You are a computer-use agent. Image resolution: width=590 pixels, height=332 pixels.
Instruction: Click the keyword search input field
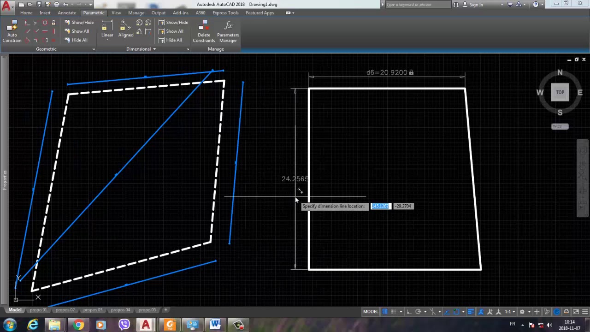pyautogui.click(x=418, y=5)
